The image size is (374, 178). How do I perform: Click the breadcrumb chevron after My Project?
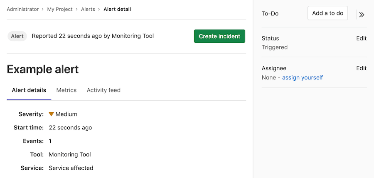pos(77,9)
